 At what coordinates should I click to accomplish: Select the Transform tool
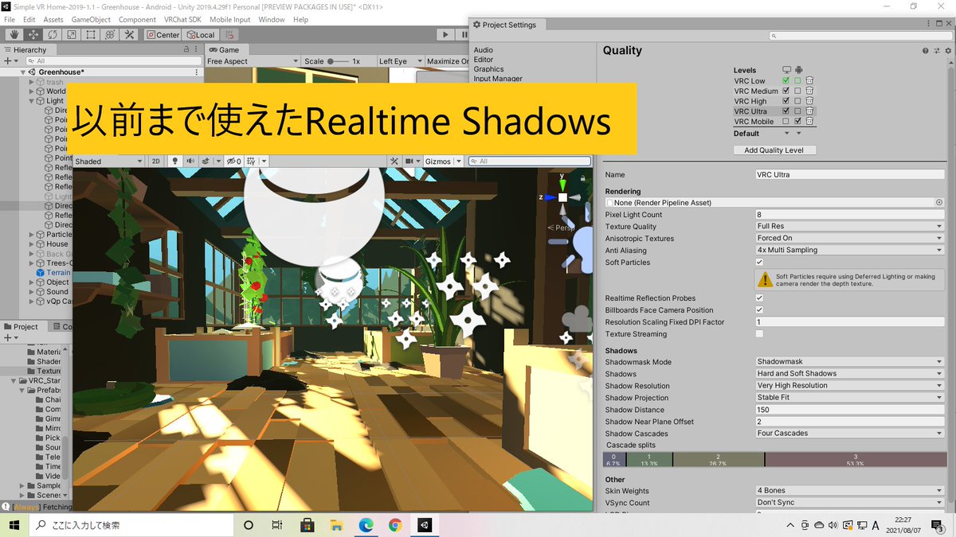click(110, 35)
